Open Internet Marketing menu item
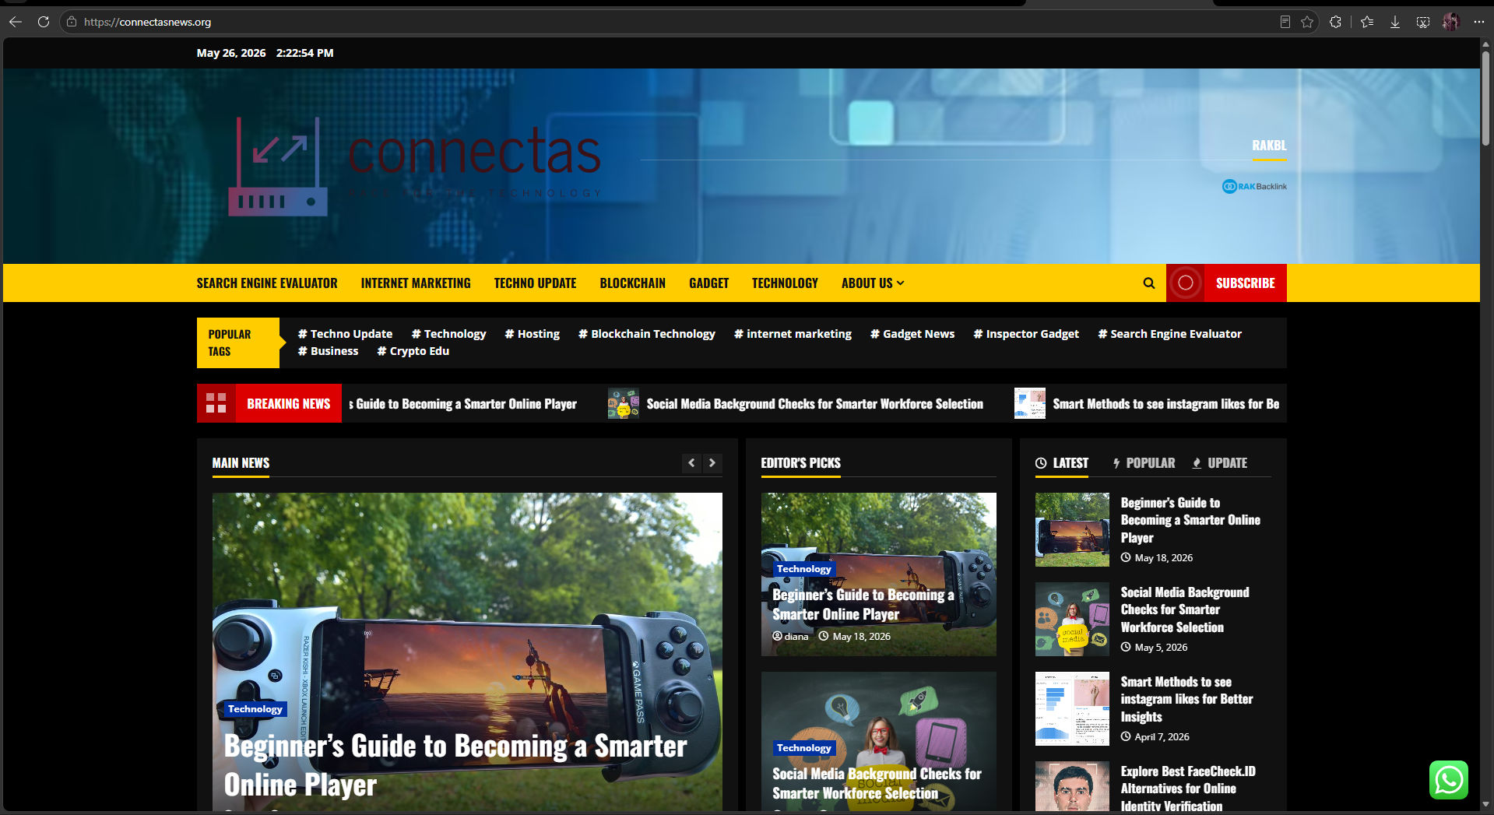The width and height of the screenshot is (1494, 815). pyautogui.click(x=416, y=283)
